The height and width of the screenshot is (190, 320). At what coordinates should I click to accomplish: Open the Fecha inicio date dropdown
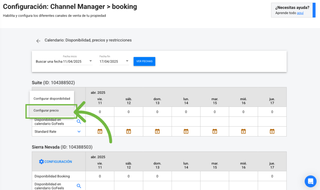(x=90, y=61)
